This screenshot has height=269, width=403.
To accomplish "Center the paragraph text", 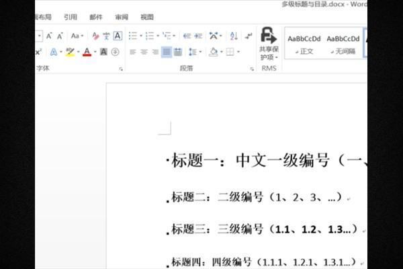I will coord(144,52).
